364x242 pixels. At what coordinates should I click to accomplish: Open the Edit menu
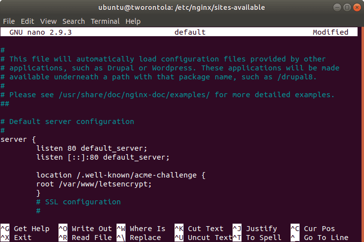27,21
